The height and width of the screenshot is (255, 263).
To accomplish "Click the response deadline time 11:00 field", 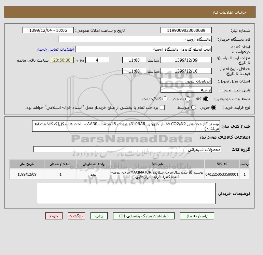I will 134,60.
